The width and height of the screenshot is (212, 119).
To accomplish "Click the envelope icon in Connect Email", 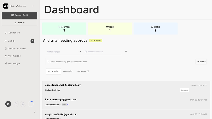I will (x=12, y=15).
